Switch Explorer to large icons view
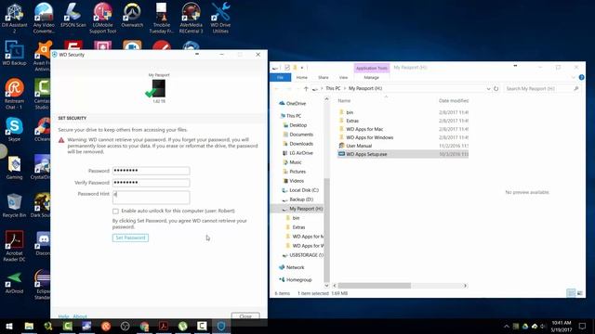595x334 pixels. click(x=580, y=293)
